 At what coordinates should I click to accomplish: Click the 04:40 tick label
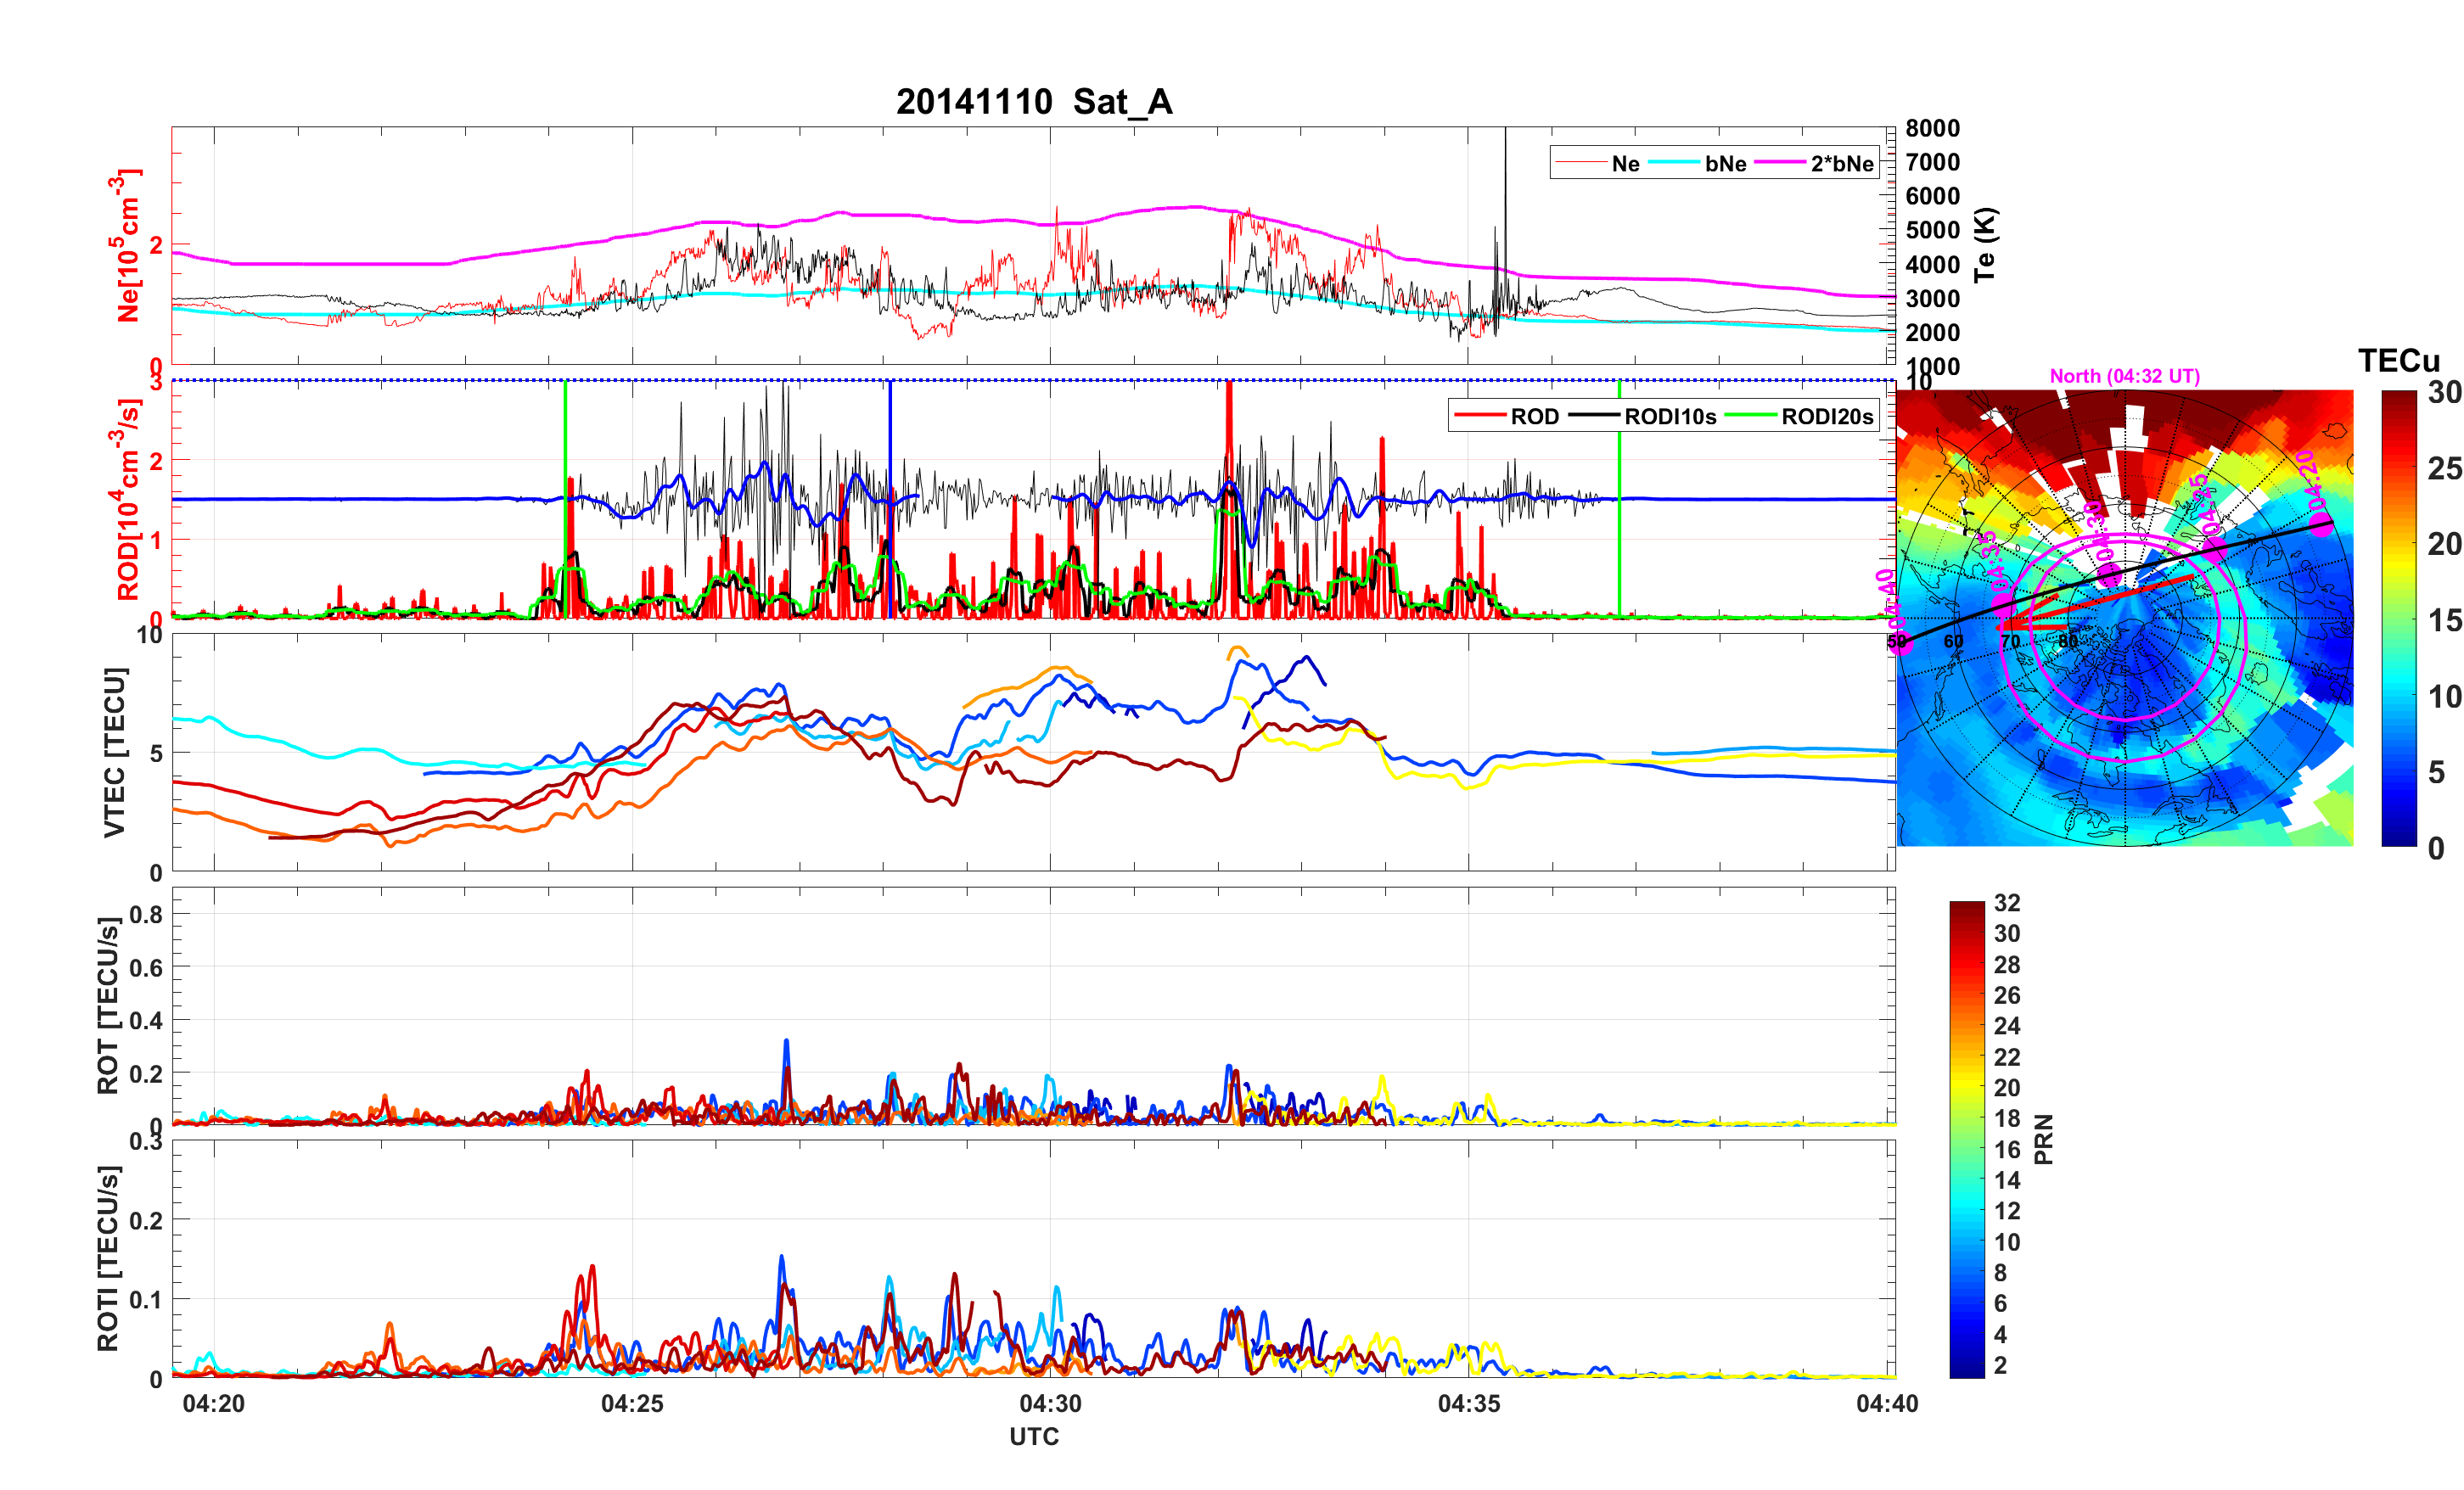(1886, 1404)
